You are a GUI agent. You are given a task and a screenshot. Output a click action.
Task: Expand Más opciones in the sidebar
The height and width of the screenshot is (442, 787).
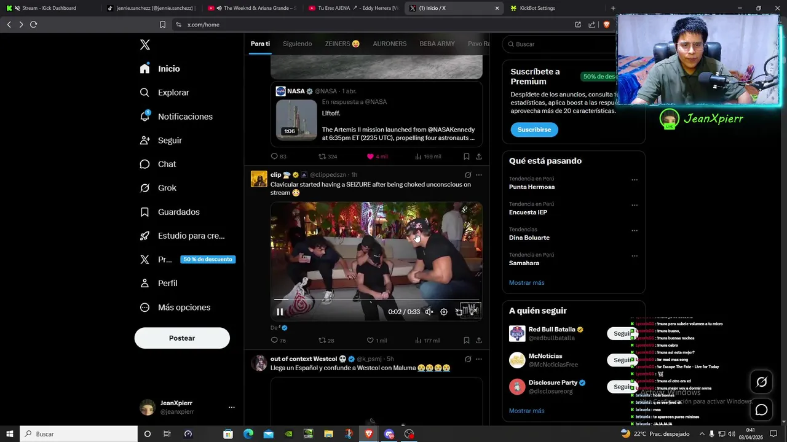click(x=175, y=307)
